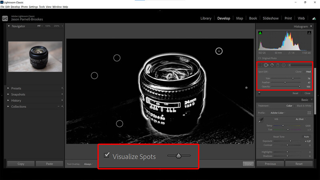Switch to the Book module

click(x=253, y=18)
